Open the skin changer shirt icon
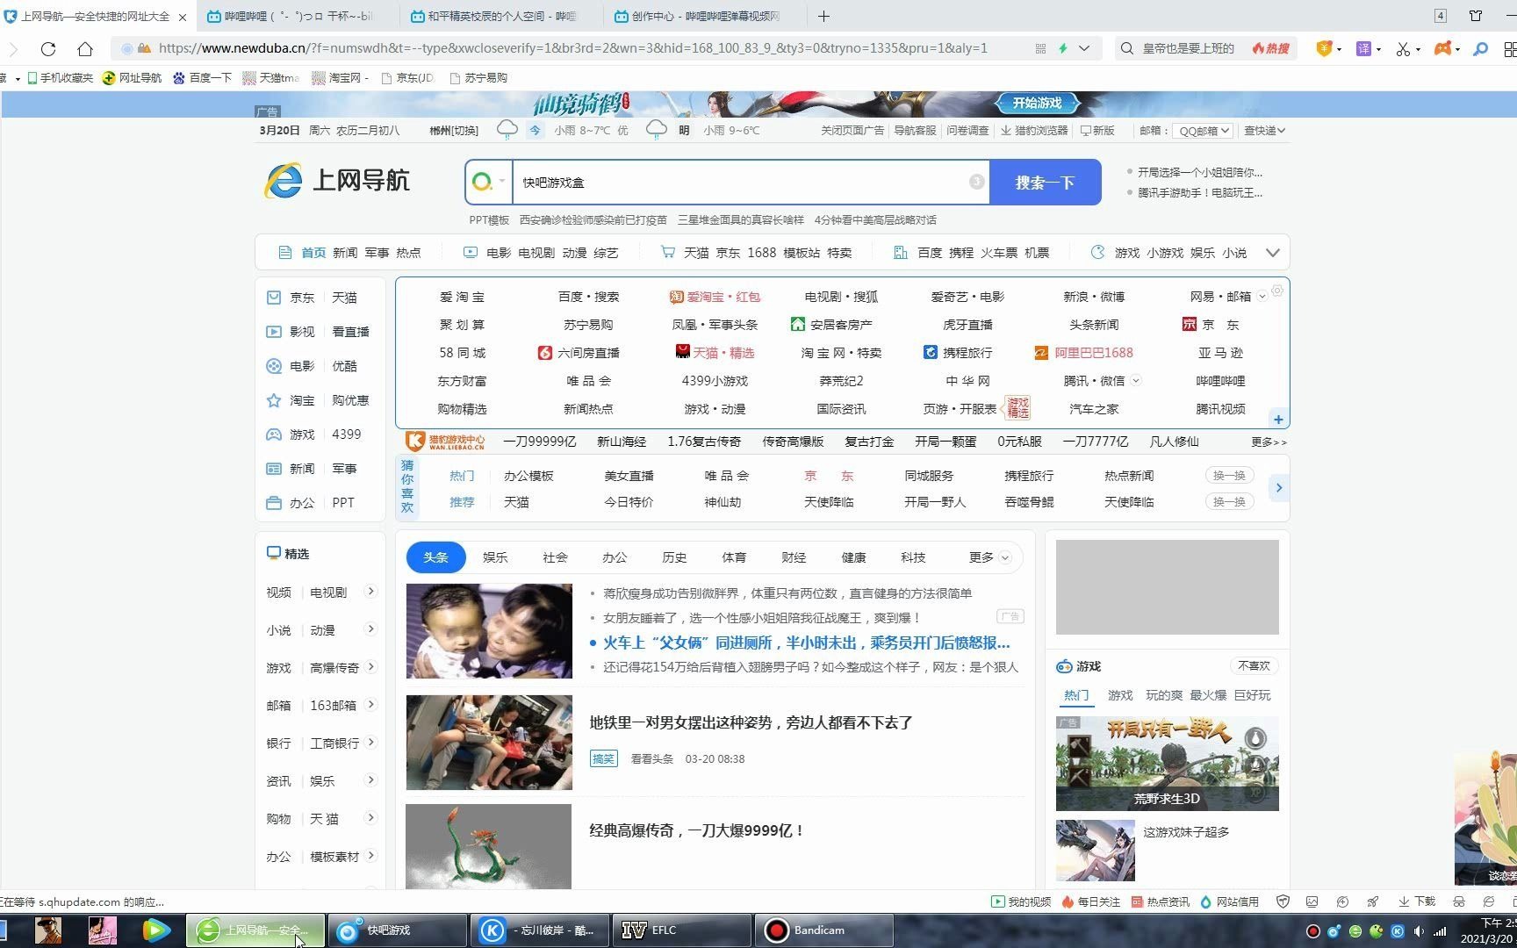 [1476, 16]
